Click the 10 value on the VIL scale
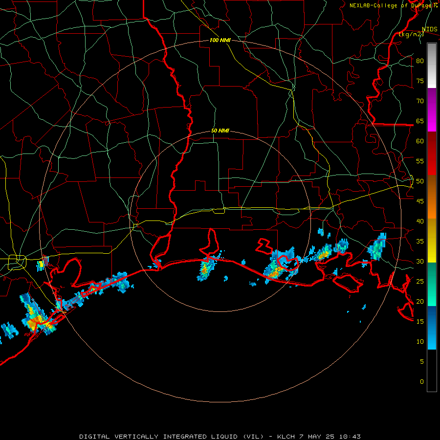Viewport: 440px width, 440px height. [x=420, y=342]
